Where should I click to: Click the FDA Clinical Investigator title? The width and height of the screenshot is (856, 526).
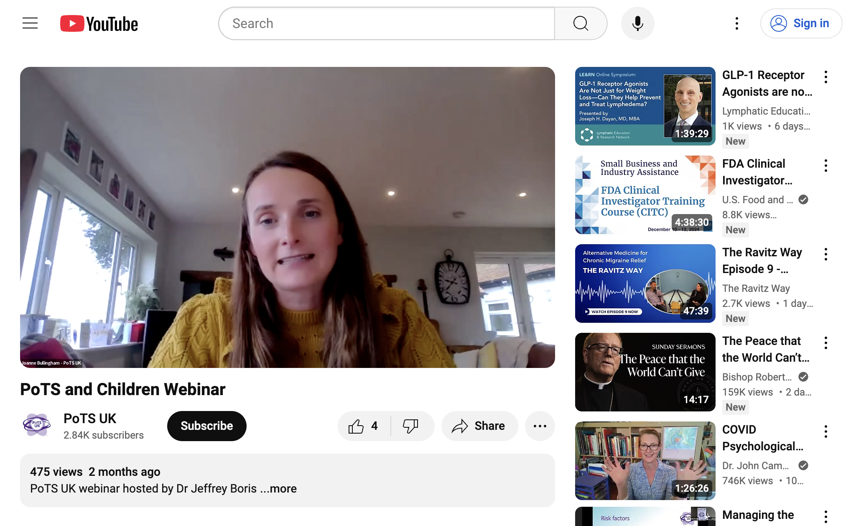click(x=757, y=172)
